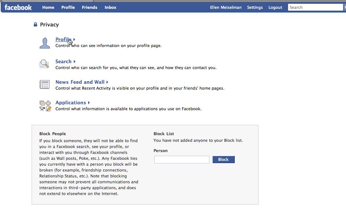Go to Home in the navigation bar
346x209 pixels.
(48, 7)
